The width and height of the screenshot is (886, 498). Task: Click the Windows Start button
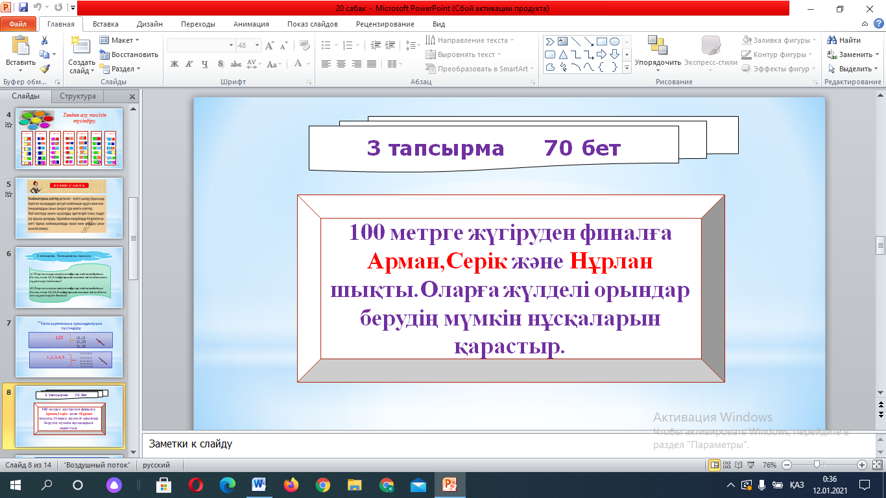(x=14, y=484)
